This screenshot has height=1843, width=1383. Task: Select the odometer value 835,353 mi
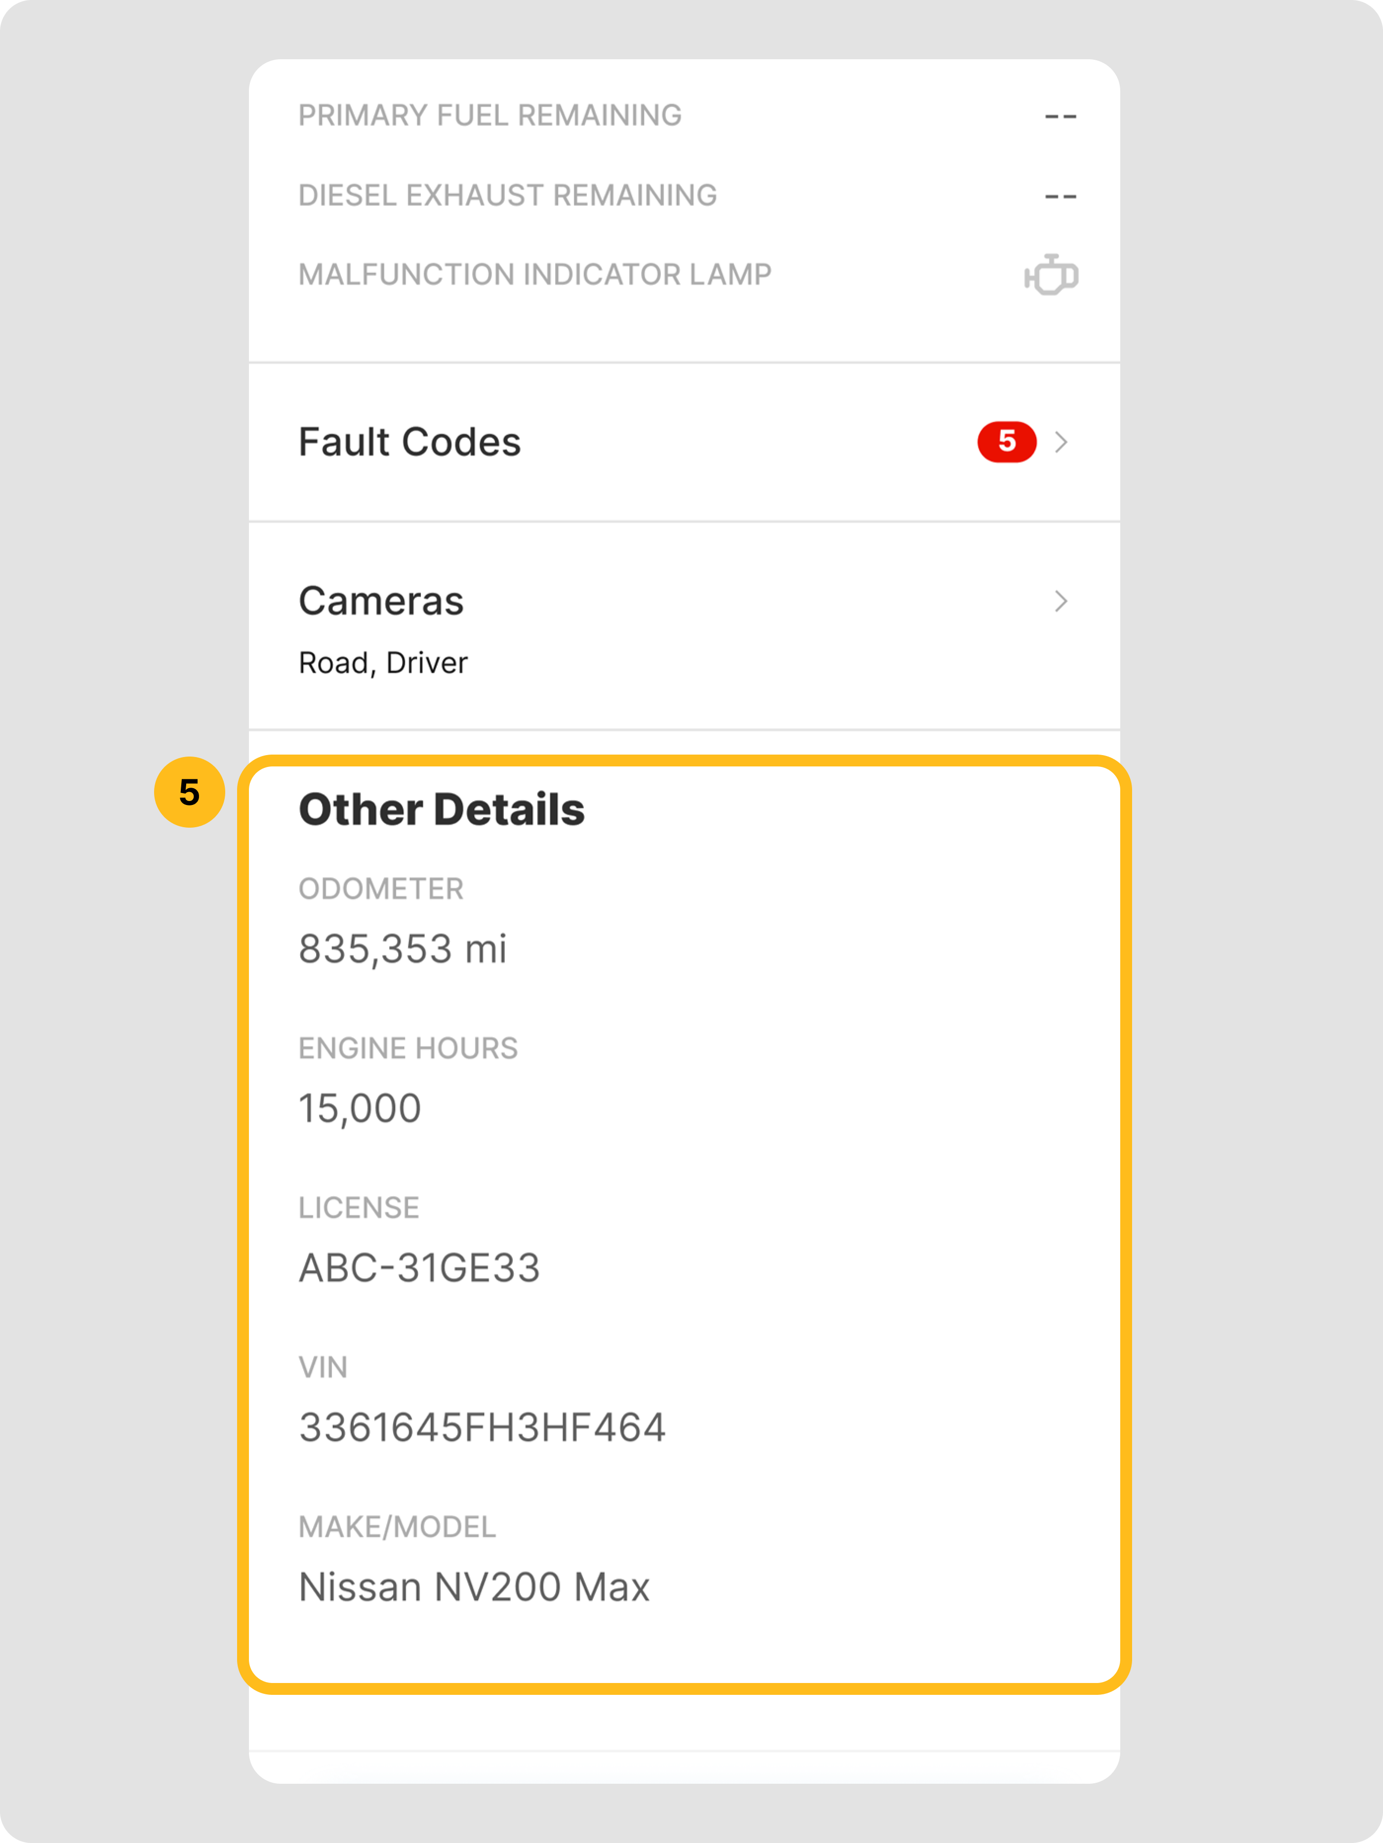tap(403, 949)
